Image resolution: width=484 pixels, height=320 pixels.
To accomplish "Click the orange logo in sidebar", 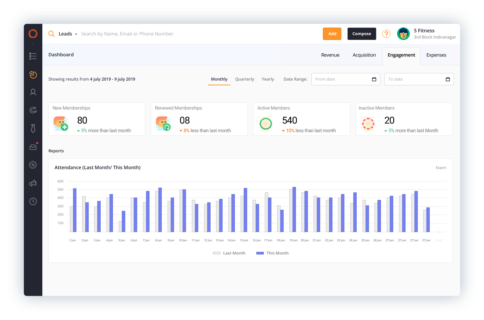I will (33, 34).
